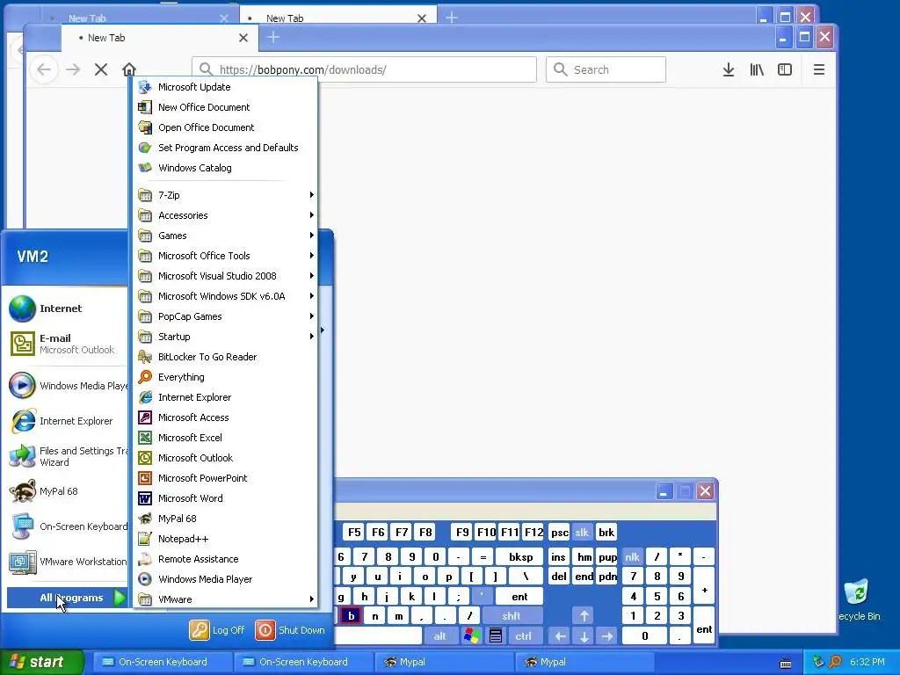Expand the PopCap Games submenu
Viewport: 900px width, 675px height.
(x=225, y=316)
